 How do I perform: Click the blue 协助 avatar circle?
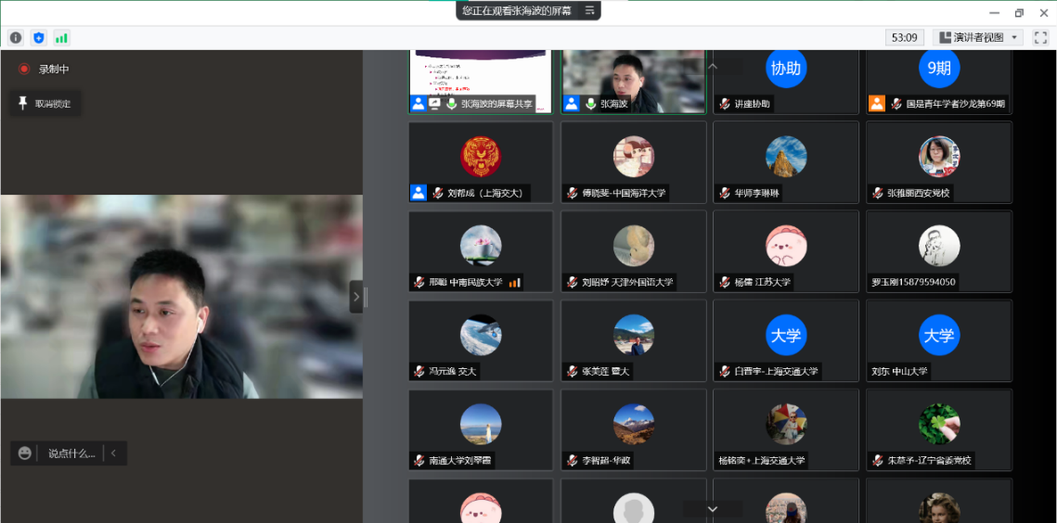[786, 68]
